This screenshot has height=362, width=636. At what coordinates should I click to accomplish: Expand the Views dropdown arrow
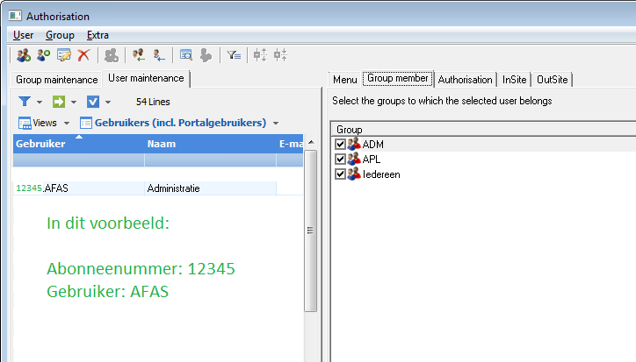pyautogui.click(x=67, y=123)
